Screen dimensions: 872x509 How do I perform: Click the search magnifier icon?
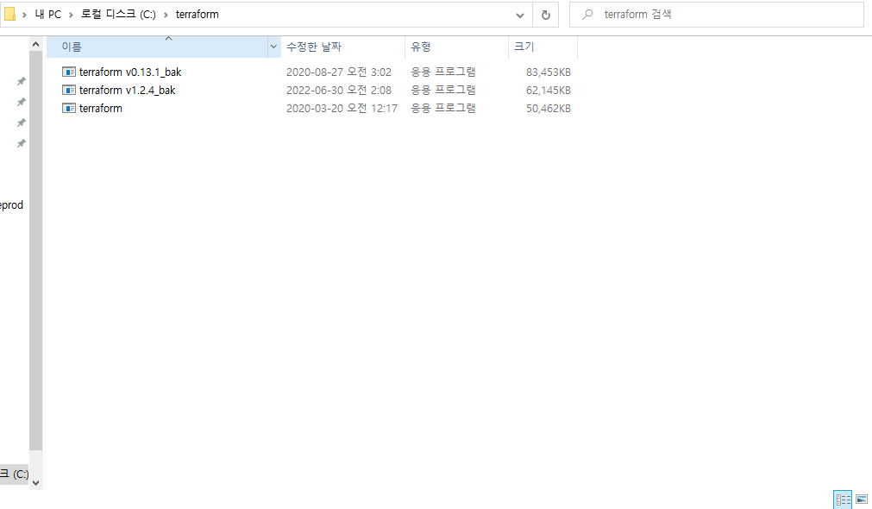587,15
